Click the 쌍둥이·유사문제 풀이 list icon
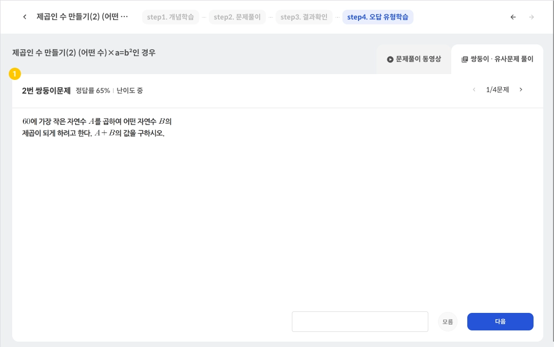The width and height of the screenshot is (554, 347). (x=464, y=59)
